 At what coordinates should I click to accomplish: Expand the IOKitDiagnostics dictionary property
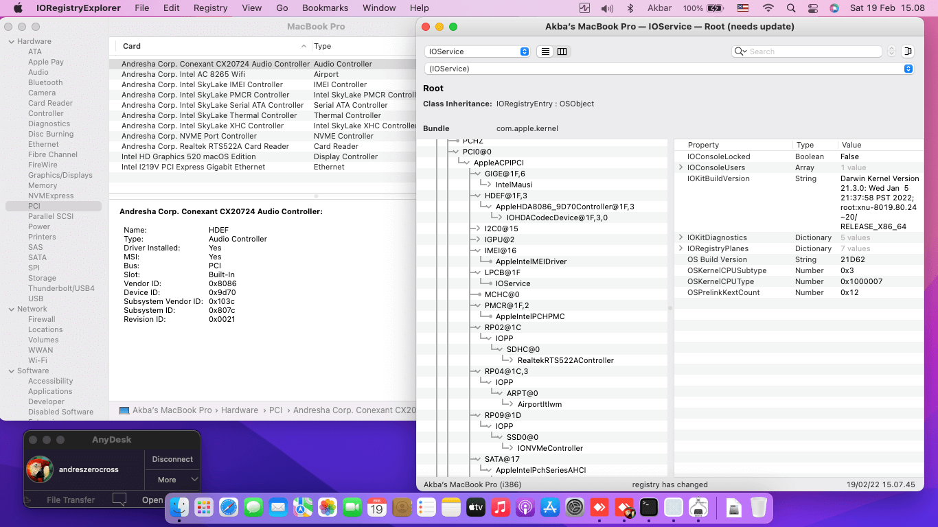681,237
